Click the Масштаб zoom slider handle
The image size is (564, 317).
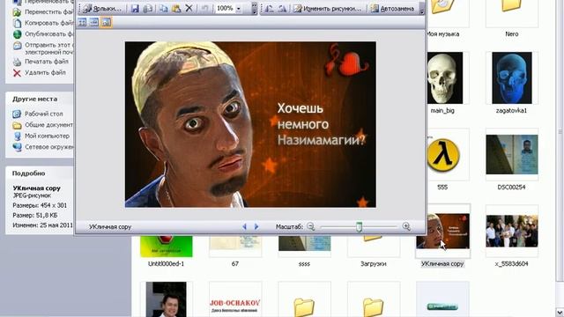click(359, 227)
